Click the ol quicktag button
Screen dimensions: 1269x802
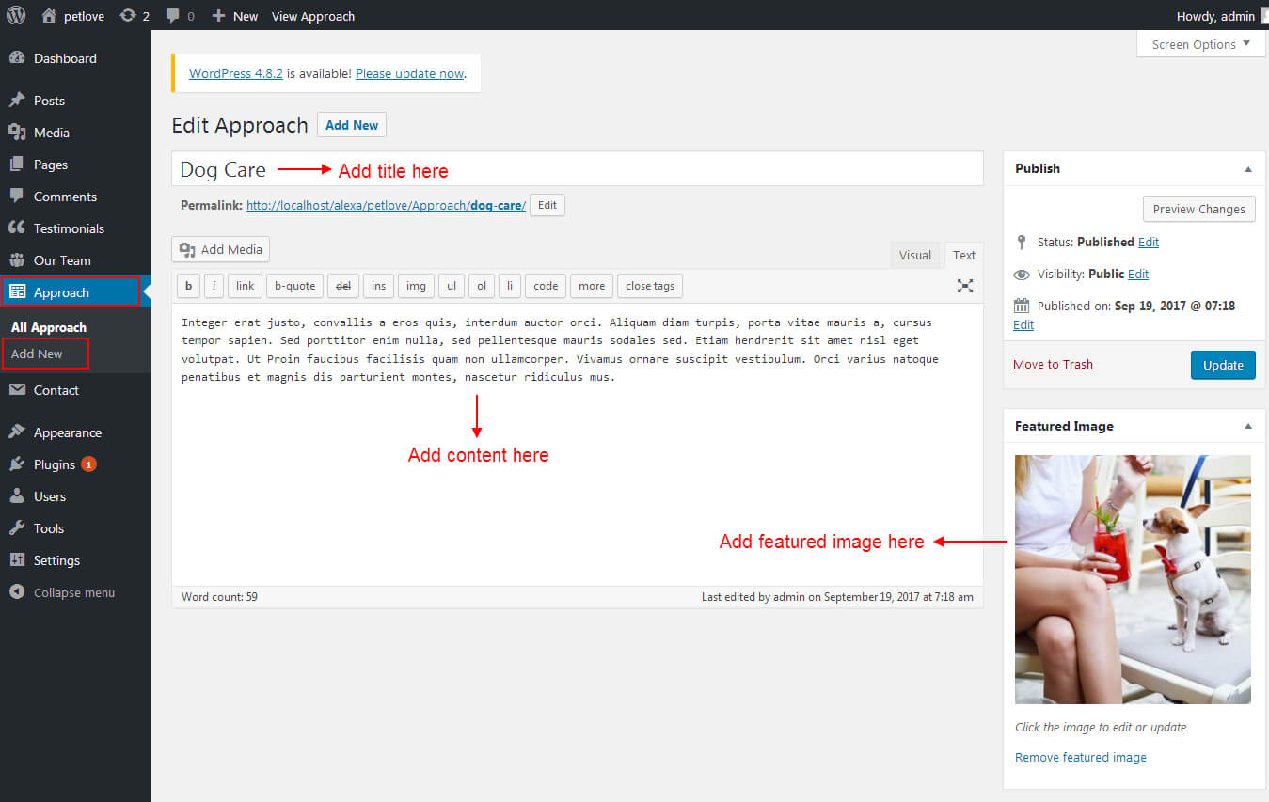pos(482,286)
